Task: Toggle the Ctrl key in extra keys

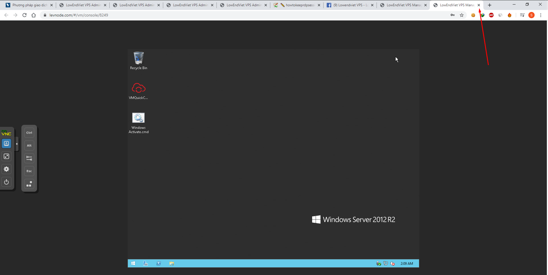Action: coord(29,133)
